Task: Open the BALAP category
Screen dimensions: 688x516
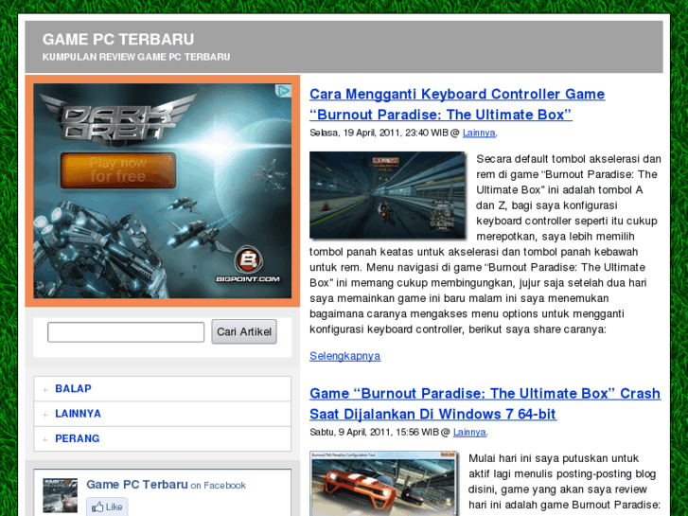Action: (73, 388)
